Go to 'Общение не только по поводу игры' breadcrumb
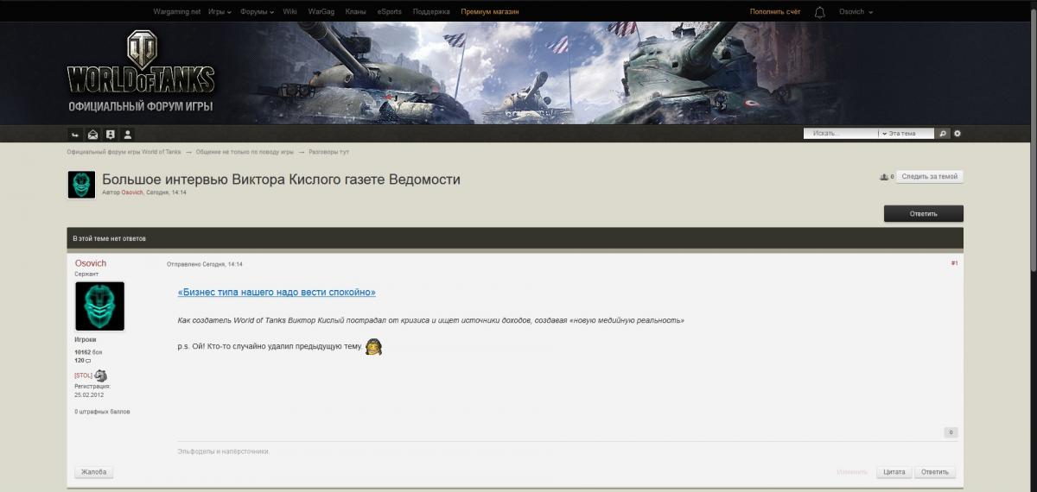Screen dimensions: 1037x492 pyautogui.click(x=245, y=152)
